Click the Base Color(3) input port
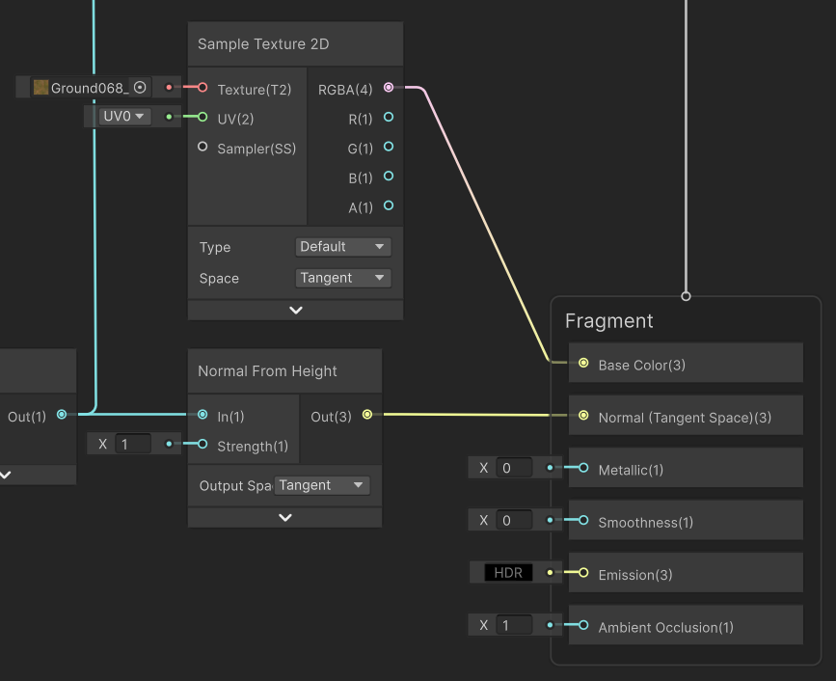This screenshot has width=836, height=681. coord(583,364)
